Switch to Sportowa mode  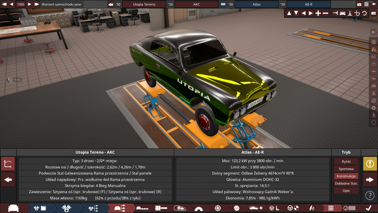(x=346, y=169)
